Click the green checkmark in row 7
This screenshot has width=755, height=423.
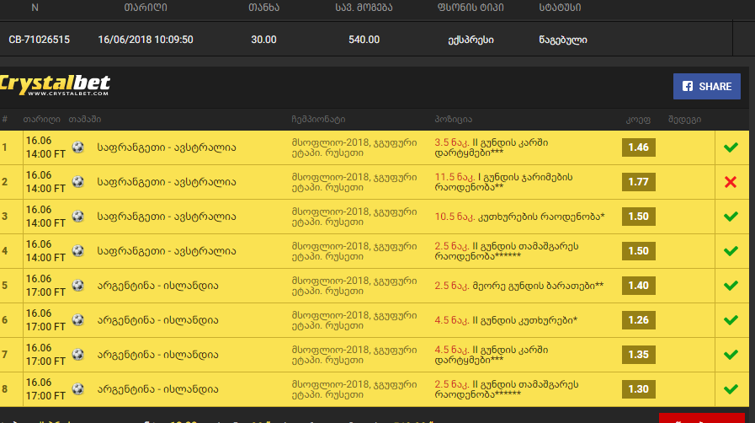tap(731, 355)
